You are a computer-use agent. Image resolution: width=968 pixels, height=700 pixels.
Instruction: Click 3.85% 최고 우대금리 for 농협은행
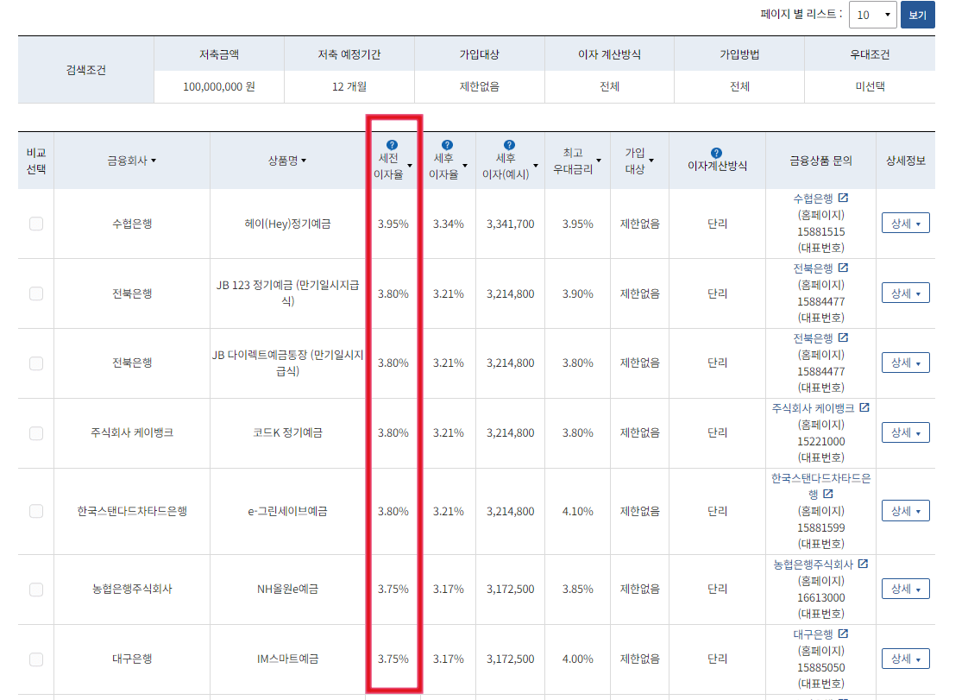pos(578,589)
